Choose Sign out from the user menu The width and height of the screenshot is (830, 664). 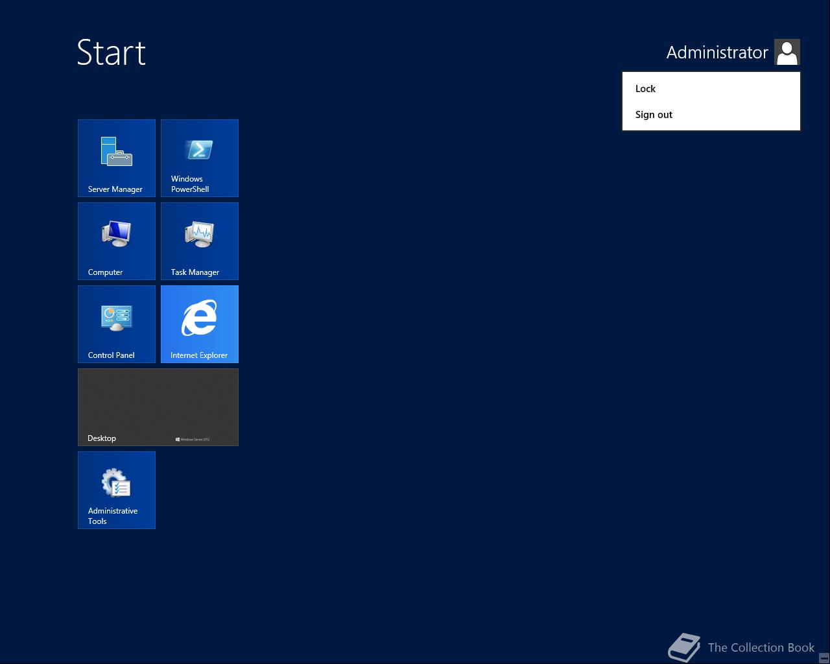(711, 115)
